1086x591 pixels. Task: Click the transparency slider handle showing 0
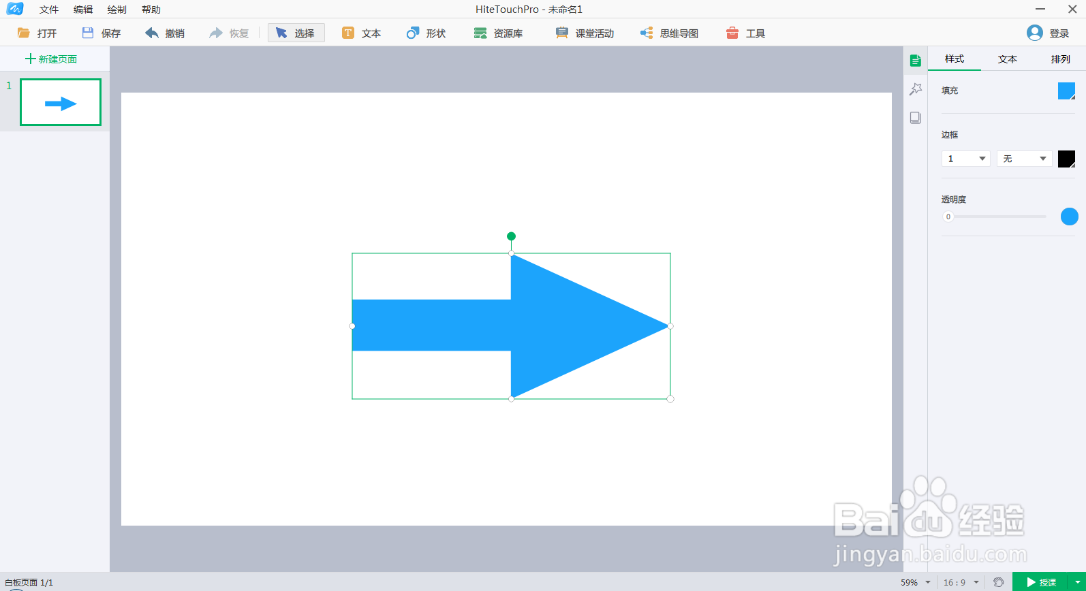coord(948,217)
